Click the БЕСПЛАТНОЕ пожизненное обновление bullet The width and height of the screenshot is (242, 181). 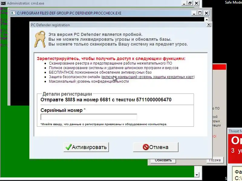[100, 72]
